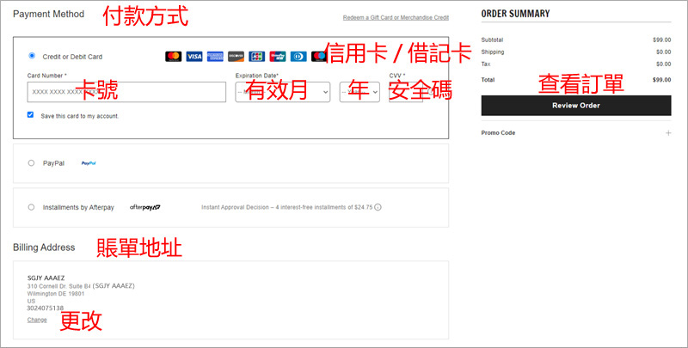The image size is (688, 348).
Task: Toggle Save this card to my account
Action: tap(31, 114)
